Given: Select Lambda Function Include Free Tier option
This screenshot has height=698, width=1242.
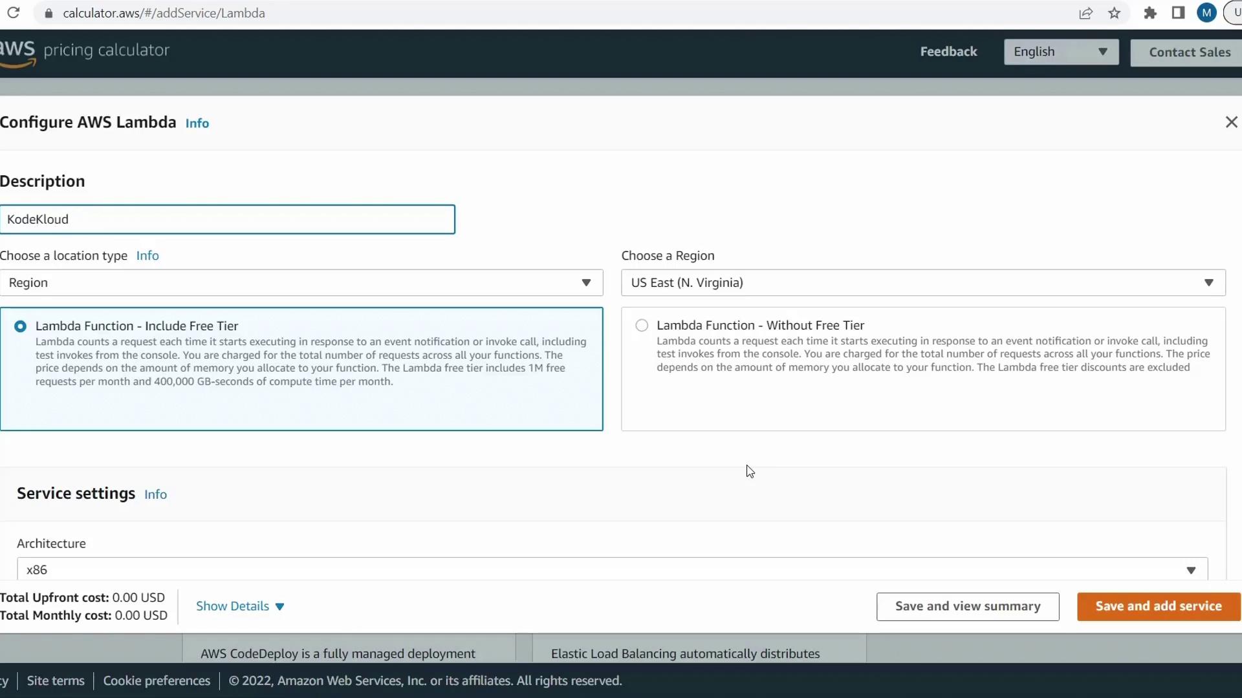Looking at the screenshot, I should tap(21, 326).
